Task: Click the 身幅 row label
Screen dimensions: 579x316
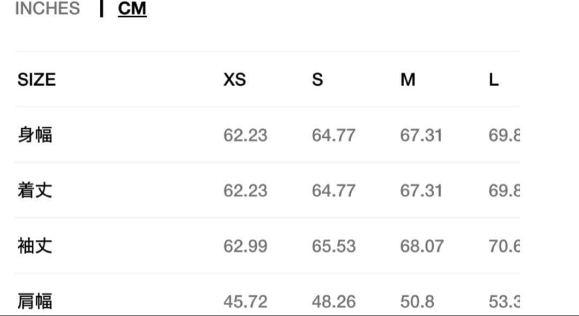Action: tap(35, 135)
